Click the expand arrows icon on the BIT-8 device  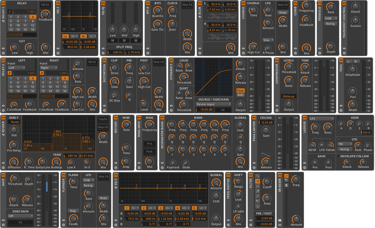pyautogui.click(x=148, y=49)
